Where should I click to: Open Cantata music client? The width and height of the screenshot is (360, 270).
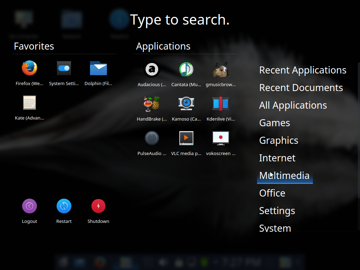[186, 69]
